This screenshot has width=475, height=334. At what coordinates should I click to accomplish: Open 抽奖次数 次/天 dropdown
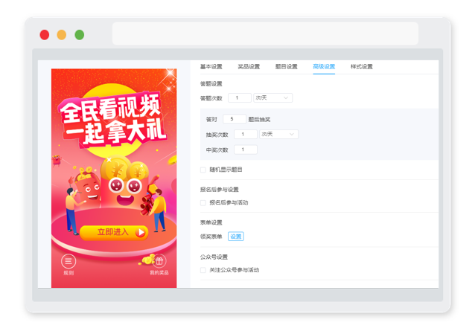(278, 134)
